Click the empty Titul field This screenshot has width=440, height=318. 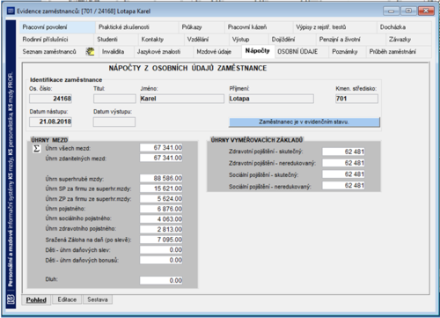coord(114,99)
